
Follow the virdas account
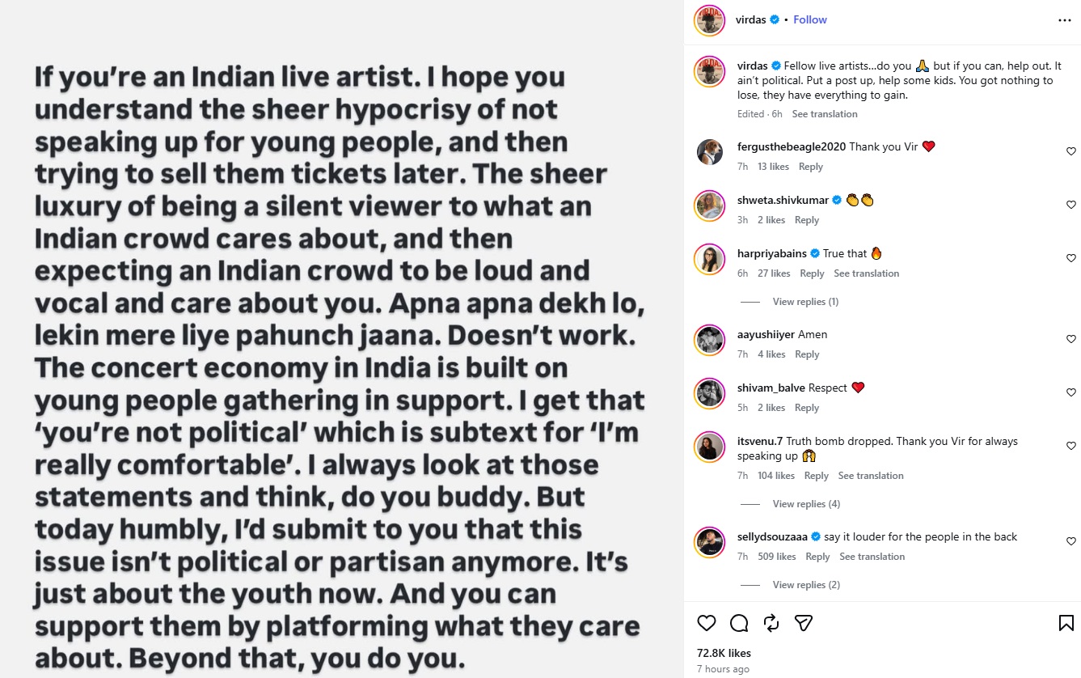pyautogui.click(x=810, y=19)
